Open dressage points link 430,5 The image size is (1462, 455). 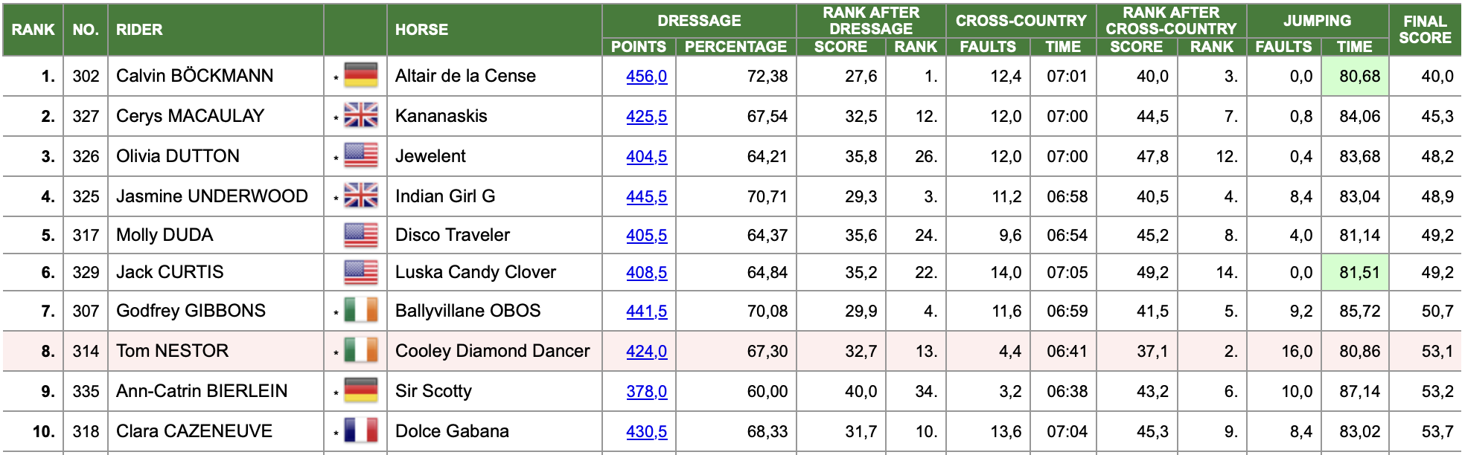pyautogui.click(x=647, y=432)
